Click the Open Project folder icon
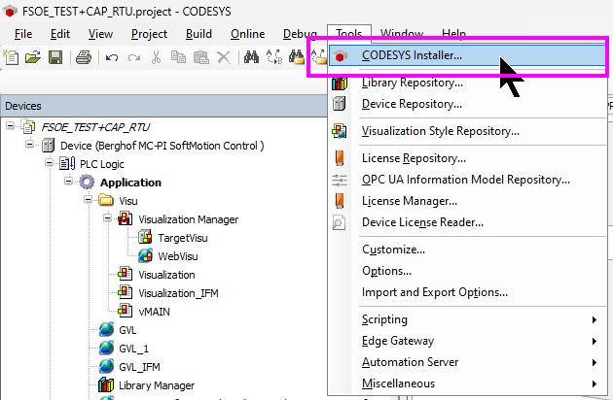The image size is (613, 400). pyautogui.click(x=33, y=57)
